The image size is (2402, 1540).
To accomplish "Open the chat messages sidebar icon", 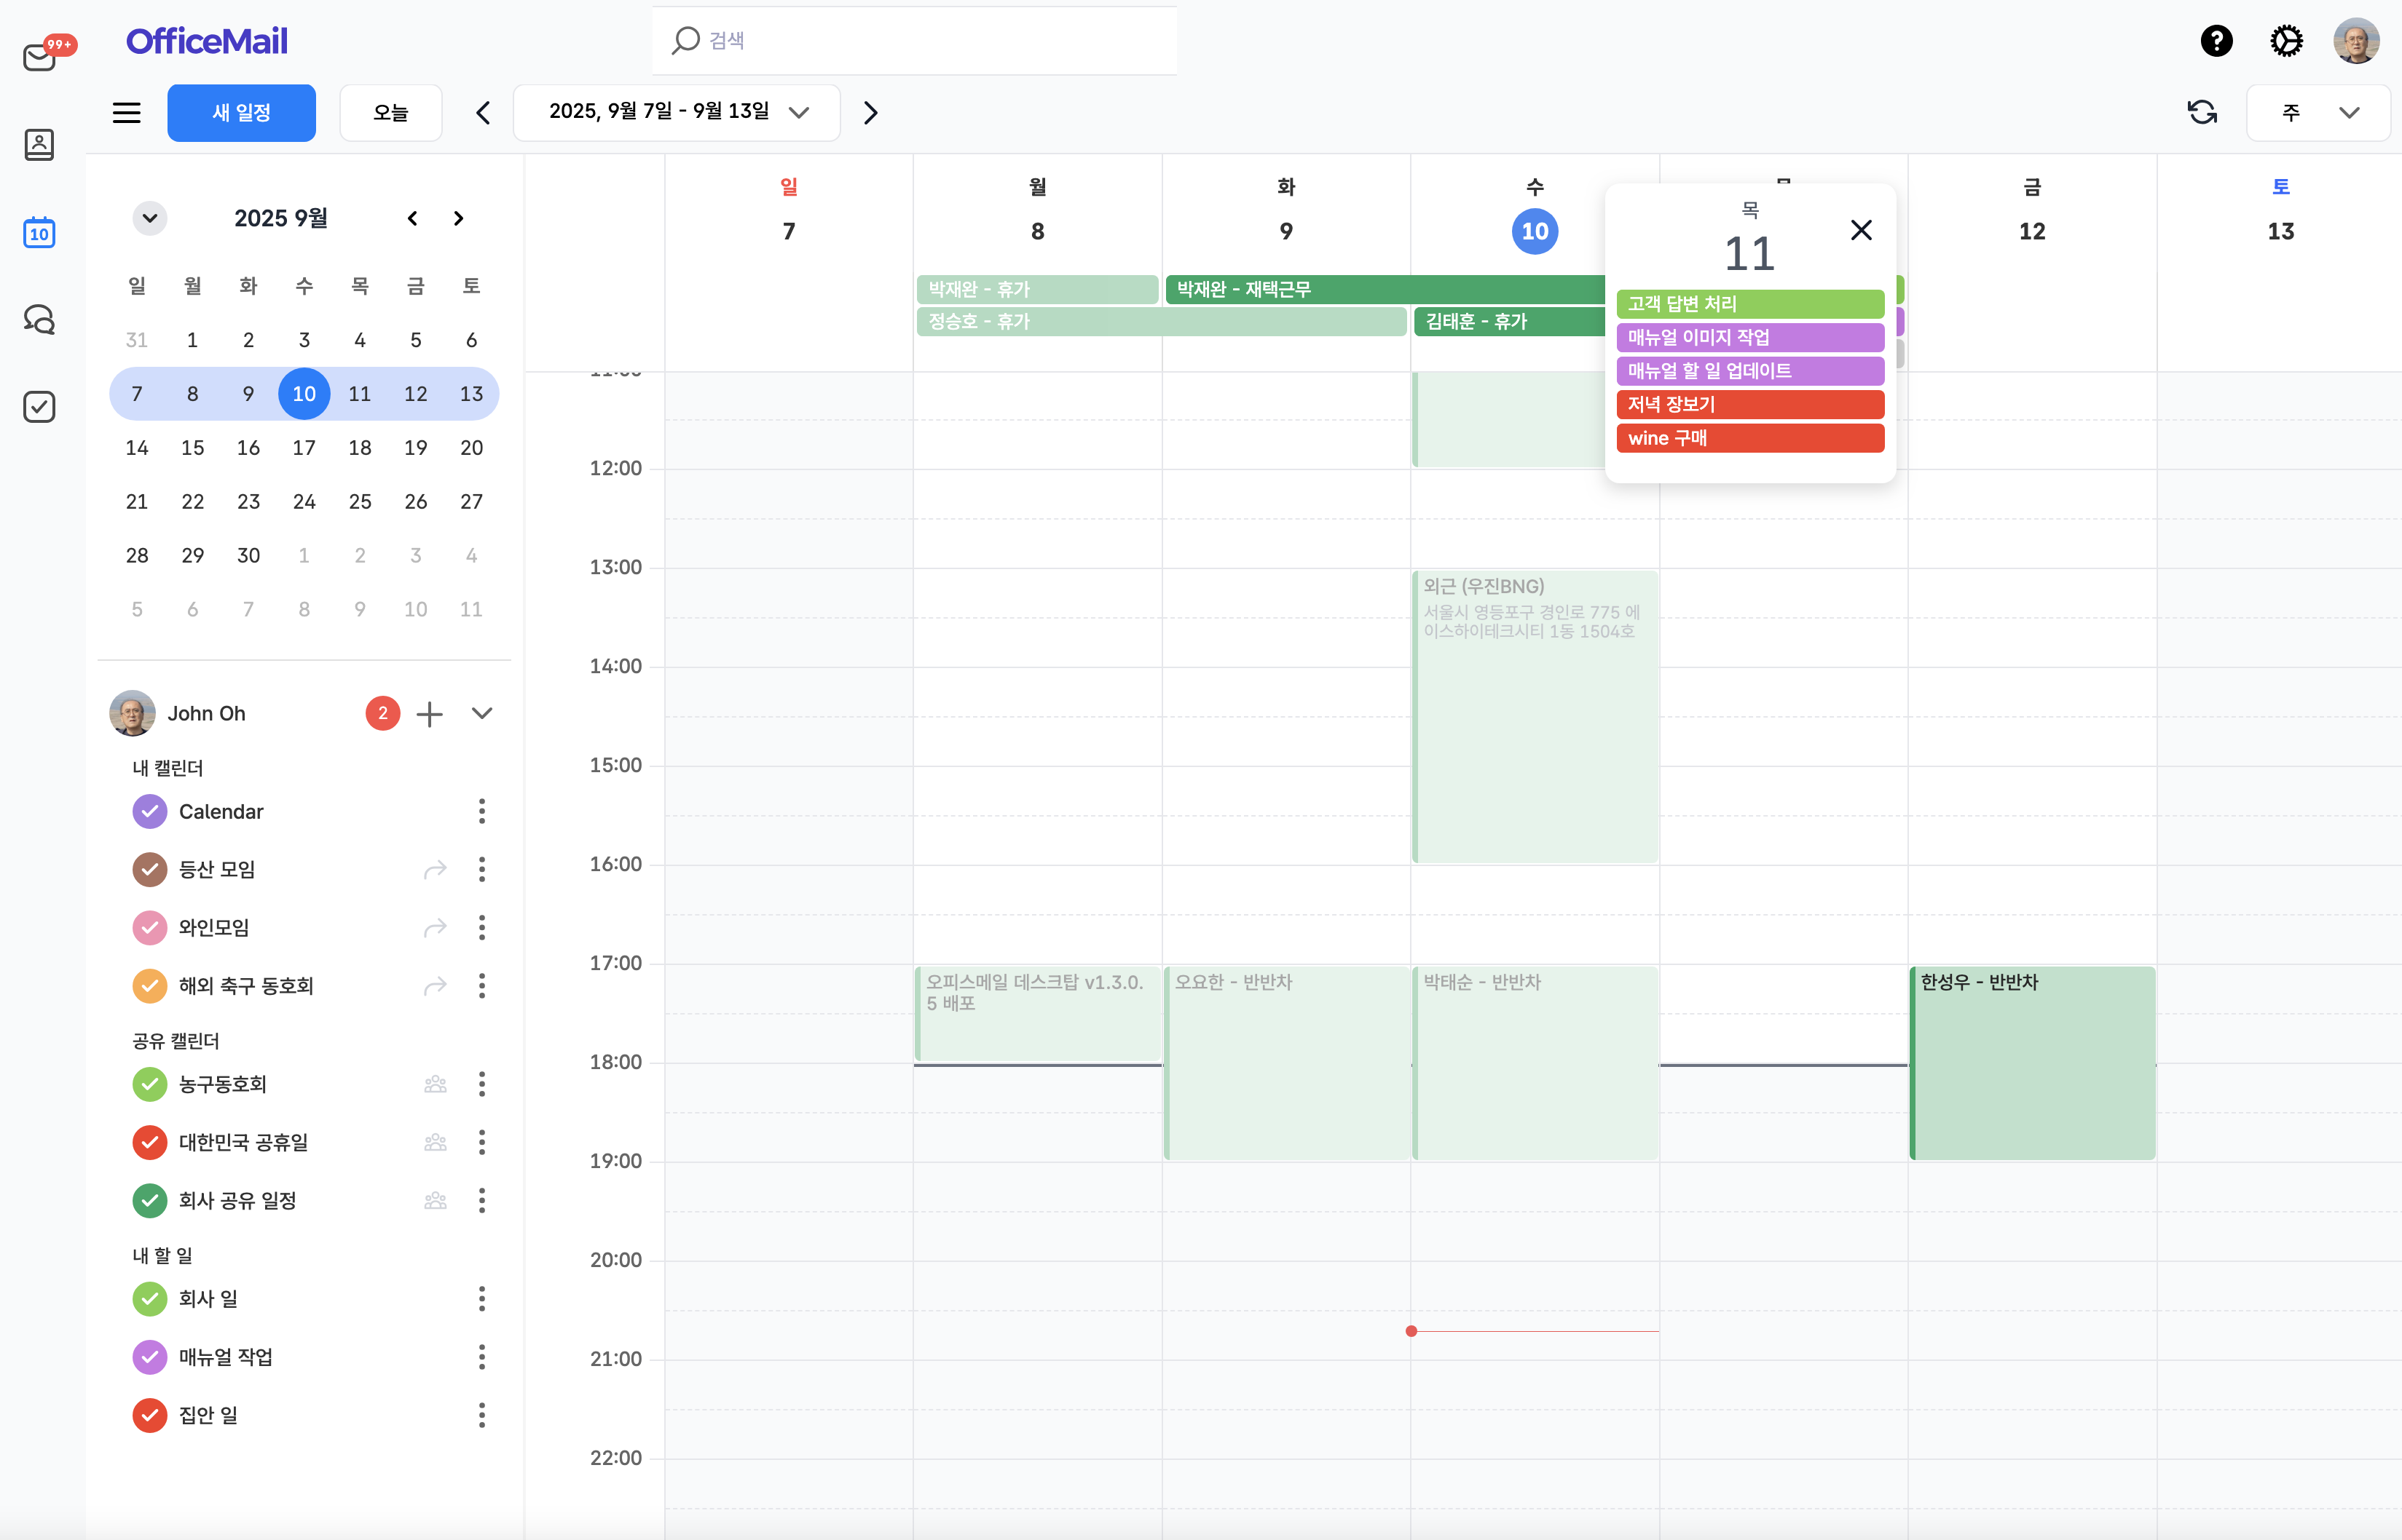I will tap(39, 320).
